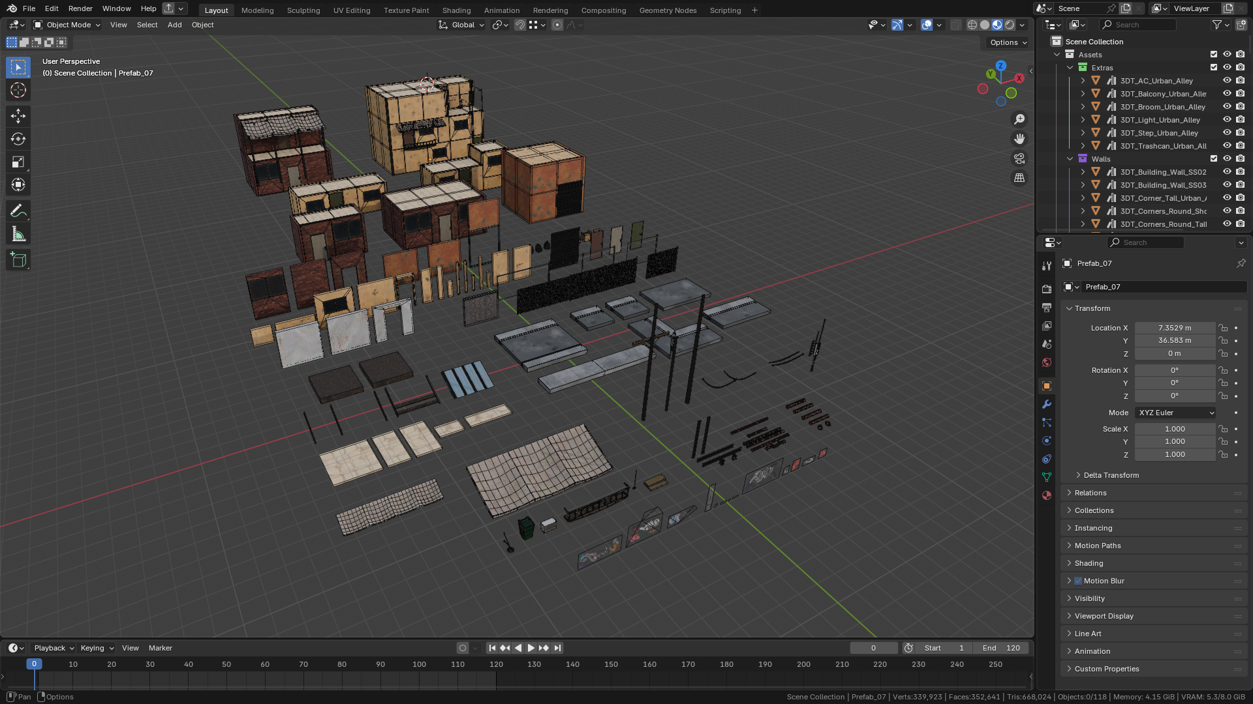Image resolution: width=1253 pixels, height=704 pixels.
Task: Open the Render menu
Action: [80, 8]
